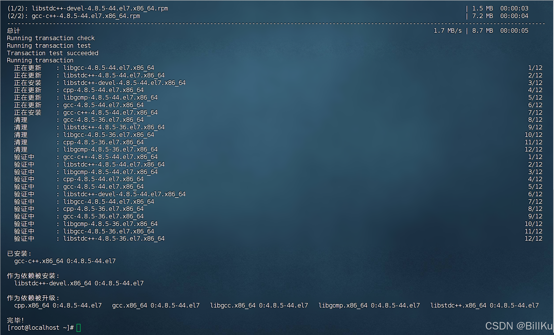Click libstdc++-devel.x86_64 dependency installed entry

click(x=79, y=283)
